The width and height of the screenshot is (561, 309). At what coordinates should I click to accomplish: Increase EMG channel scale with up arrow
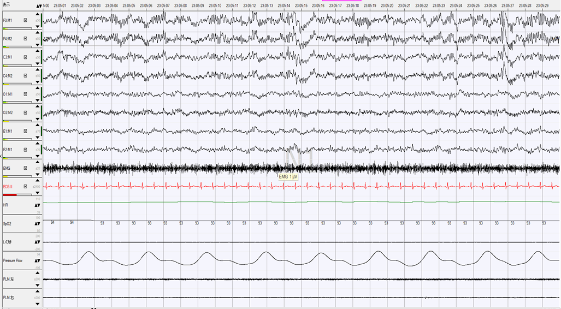click(38, 162)
